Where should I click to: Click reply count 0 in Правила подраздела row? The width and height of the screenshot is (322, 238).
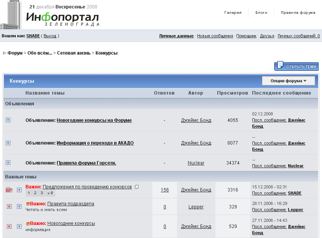pos(165,207)
